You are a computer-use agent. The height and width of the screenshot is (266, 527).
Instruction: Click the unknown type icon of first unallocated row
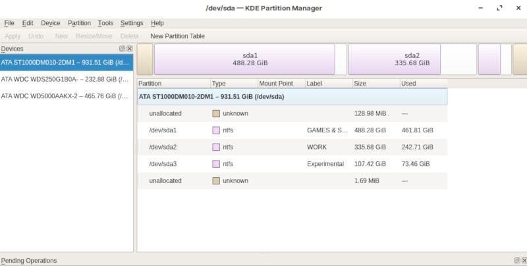click(215, 113)
